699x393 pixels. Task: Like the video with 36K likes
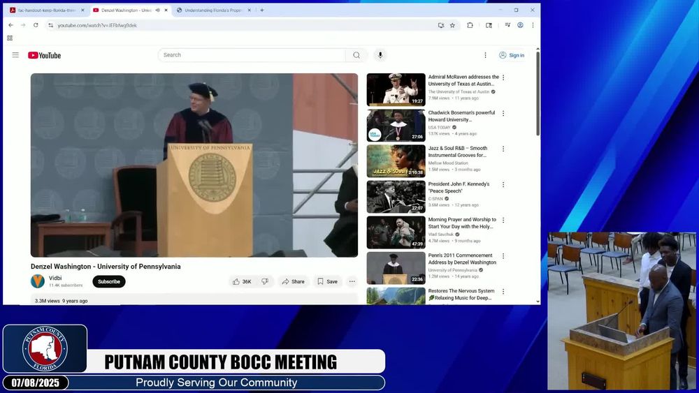(x=242, y=282)
